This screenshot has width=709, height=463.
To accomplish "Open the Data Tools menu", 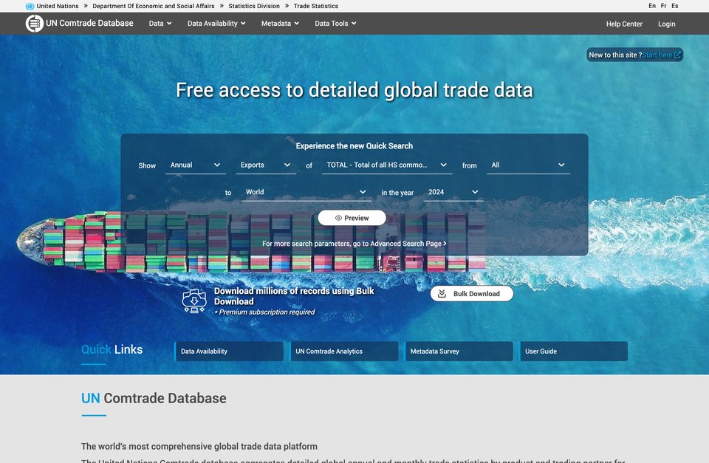I will (335, 24).
